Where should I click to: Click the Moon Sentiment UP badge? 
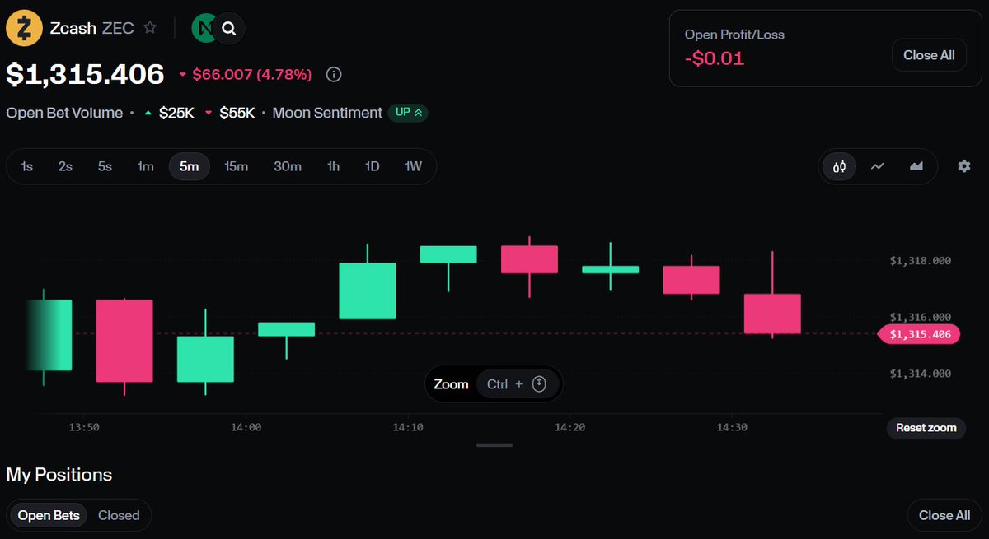[408, 113]
